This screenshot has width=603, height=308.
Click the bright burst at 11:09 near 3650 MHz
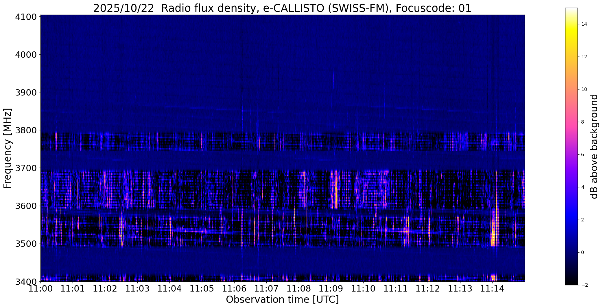(334, 189)
